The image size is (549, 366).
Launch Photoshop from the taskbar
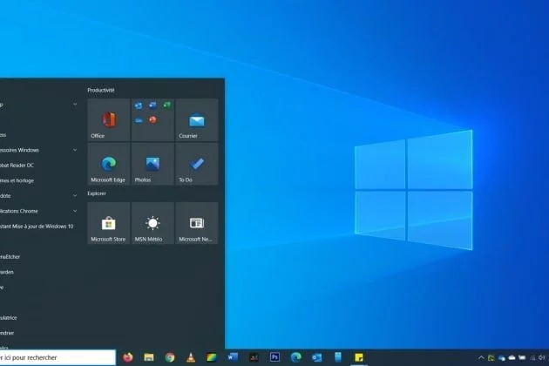click(x=274, y=357)
